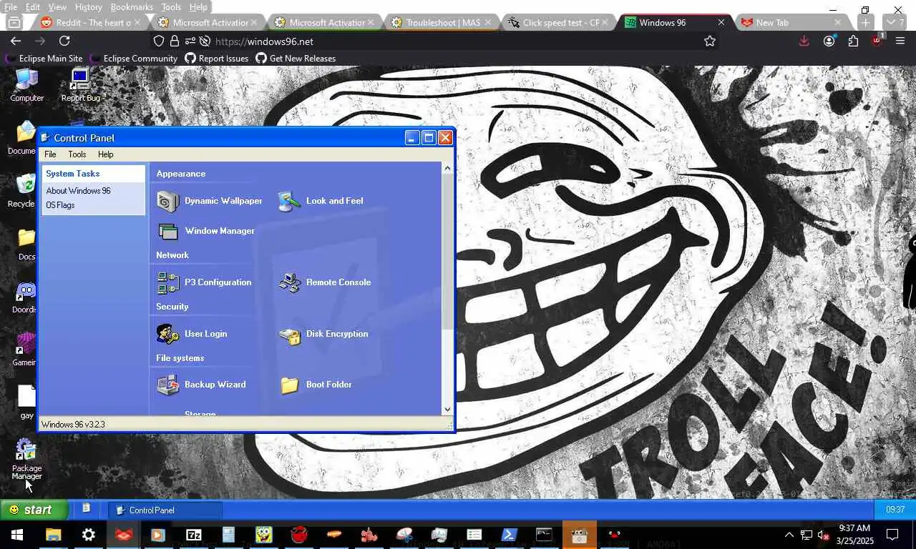
Task: Click the Windows 96 v3.2.3 status text
Action: (x=73, y=425)
